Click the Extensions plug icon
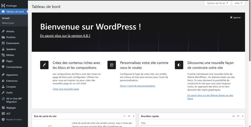 [3, 81]
